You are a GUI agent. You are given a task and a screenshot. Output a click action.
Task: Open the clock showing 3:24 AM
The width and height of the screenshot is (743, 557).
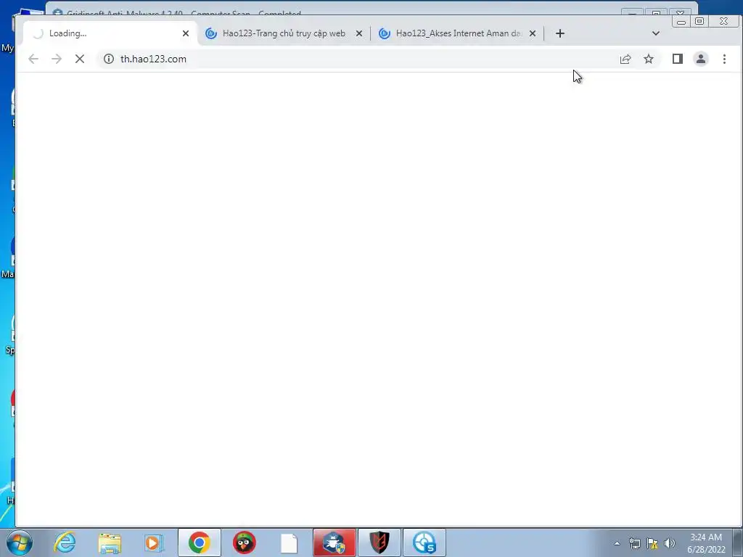[706, 543]
